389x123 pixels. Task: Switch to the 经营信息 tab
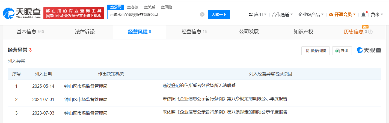[x=194, y=32]
